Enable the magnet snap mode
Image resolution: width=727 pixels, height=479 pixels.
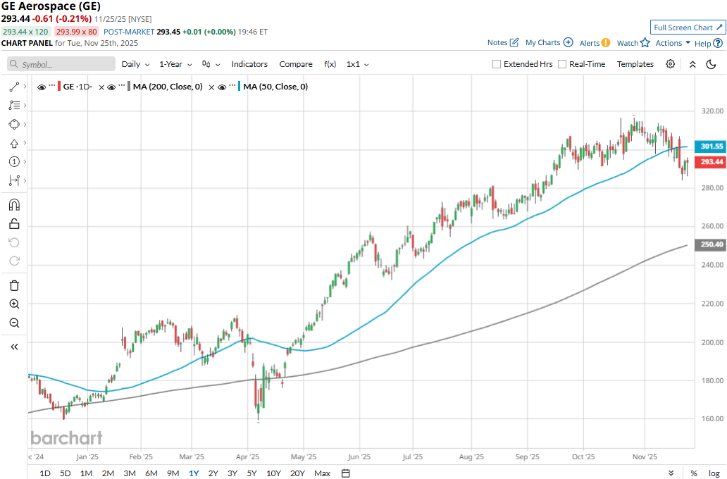point(14,205)
